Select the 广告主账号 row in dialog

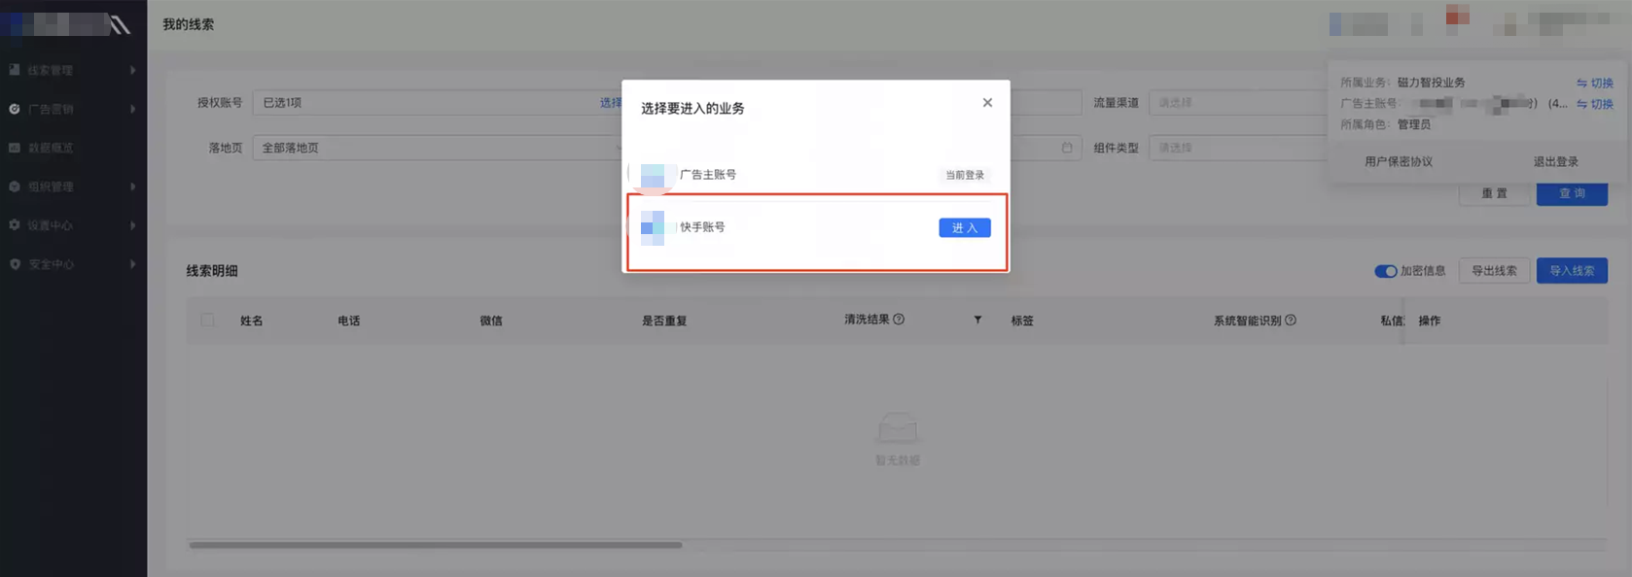[x=815, y=175]
